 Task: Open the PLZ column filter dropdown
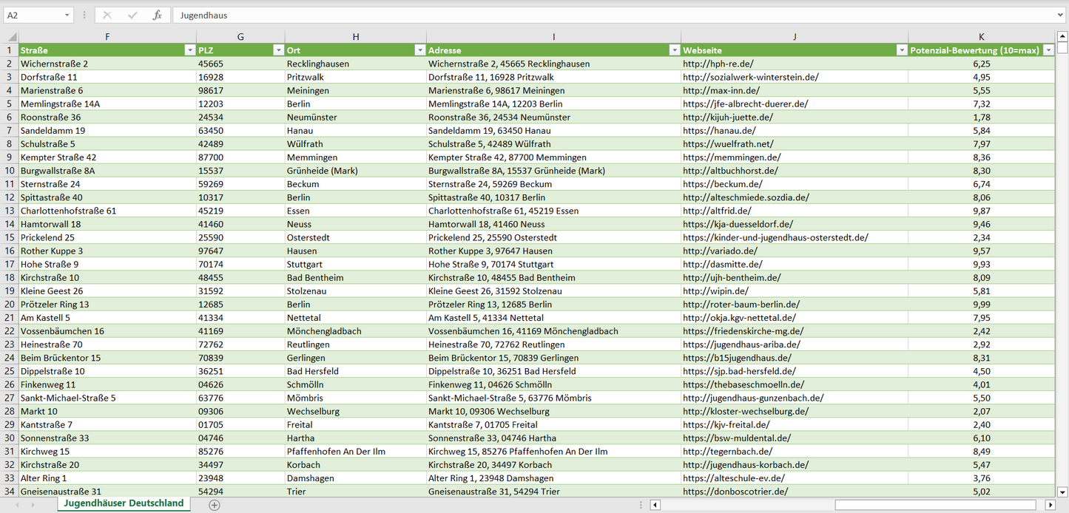(278, 50)
